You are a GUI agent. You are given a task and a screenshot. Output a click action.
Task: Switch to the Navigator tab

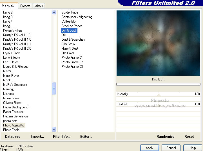coord(9,5)
